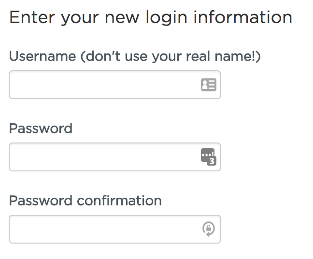
Task: Select the identity autofill icon in Username field
Action: (209, 85)
